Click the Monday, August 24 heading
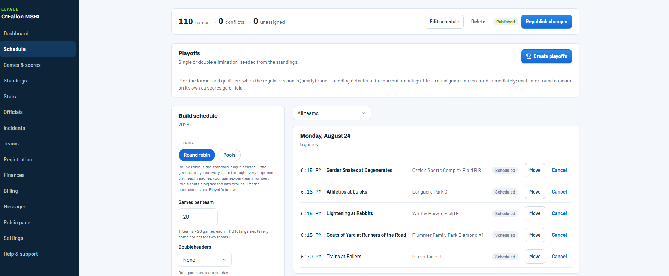The height and width of the screenshot is (276, 669). [325, 136]
